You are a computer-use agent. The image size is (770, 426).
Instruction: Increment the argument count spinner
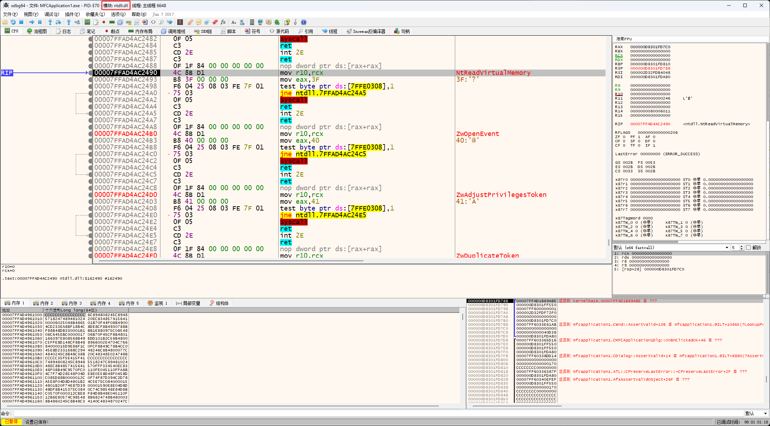(x=741, y=246)
